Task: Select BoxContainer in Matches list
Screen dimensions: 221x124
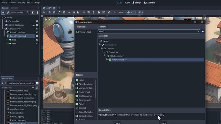Action: [117, 56]
